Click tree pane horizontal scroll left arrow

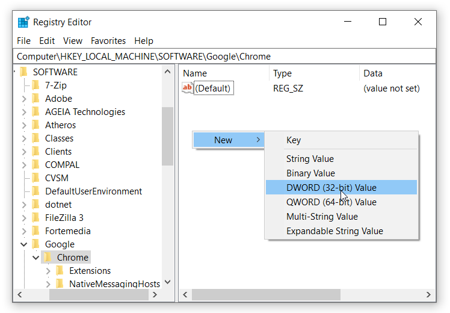click(x=20, y=294)
